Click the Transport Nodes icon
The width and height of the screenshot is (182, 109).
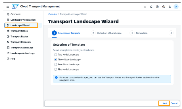8,31
